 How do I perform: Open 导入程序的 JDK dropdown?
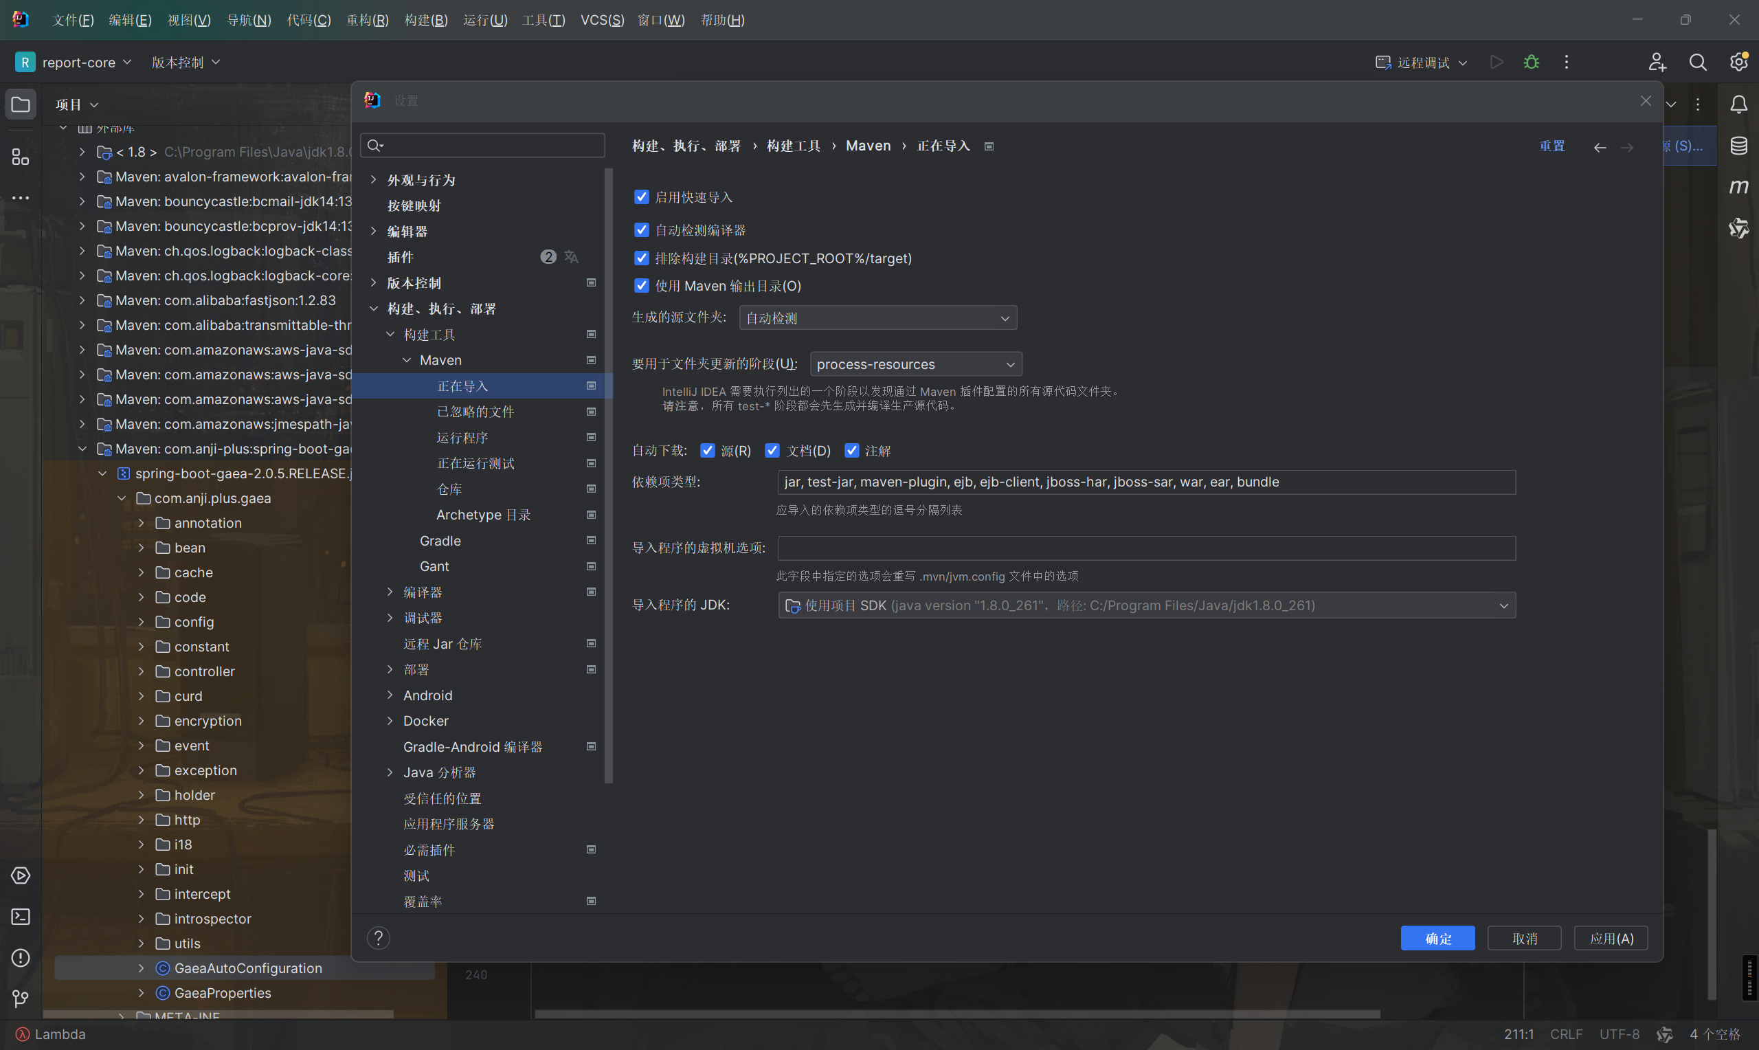coord(1147,605)
